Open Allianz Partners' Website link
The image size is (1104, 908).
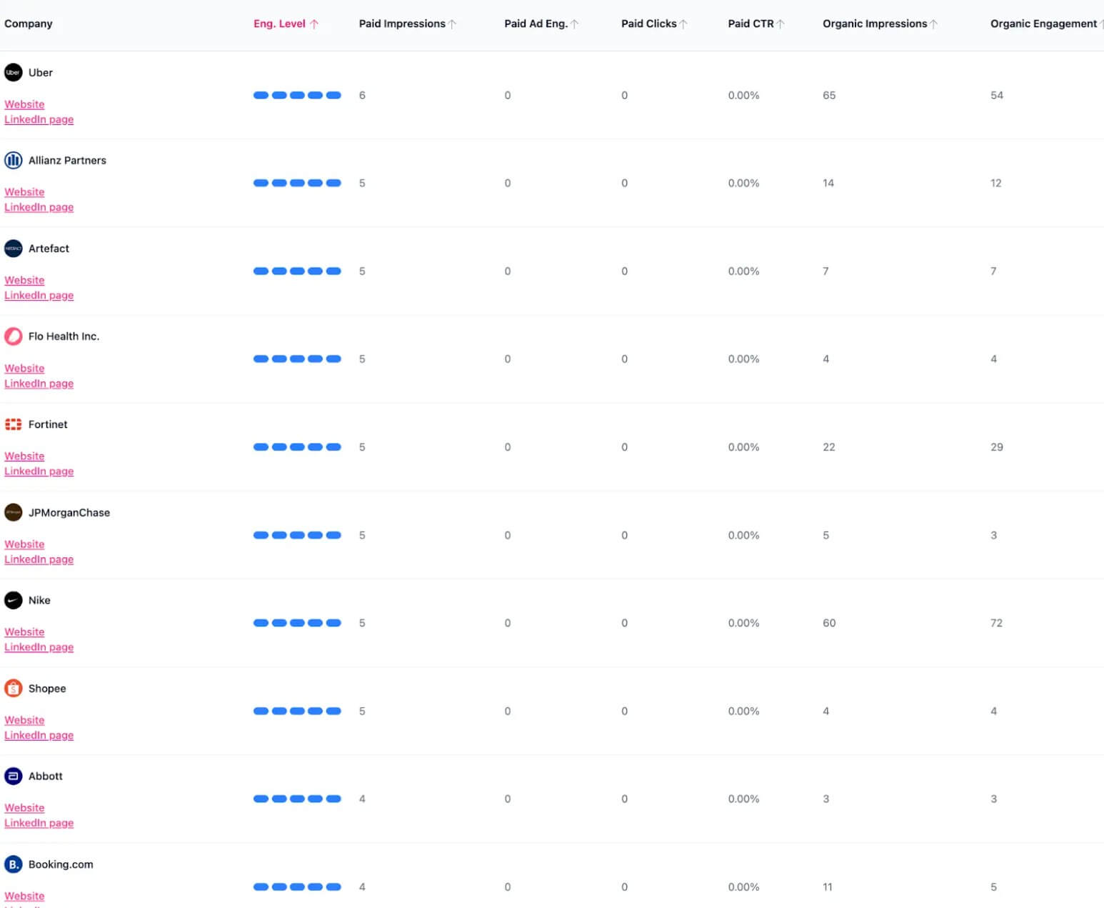(24, 192)
